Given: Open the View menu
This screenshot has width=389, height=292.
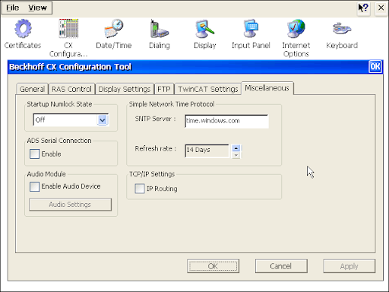Looking at the screenshot, I should [x=37, y=8].
